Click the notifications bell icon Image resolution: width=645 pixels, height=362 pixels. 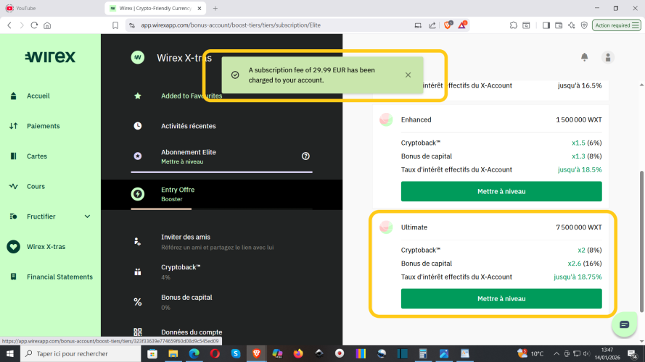pyautogui.click(x=584, y=57)
